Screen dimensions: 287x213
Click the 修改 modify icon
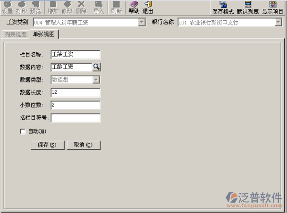pos(67,8)
